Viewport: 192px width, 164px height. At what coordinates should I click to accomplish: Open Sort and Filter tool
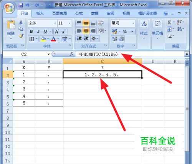(x=179, y=22)
